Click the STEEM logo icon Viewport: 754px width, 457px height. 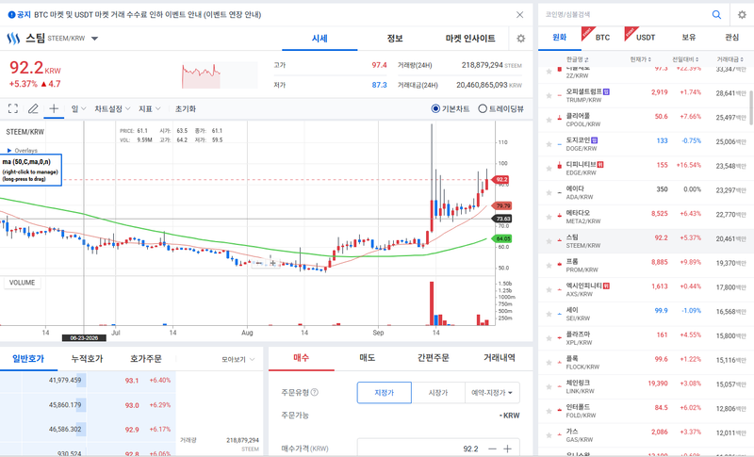[x=13, y=38]
